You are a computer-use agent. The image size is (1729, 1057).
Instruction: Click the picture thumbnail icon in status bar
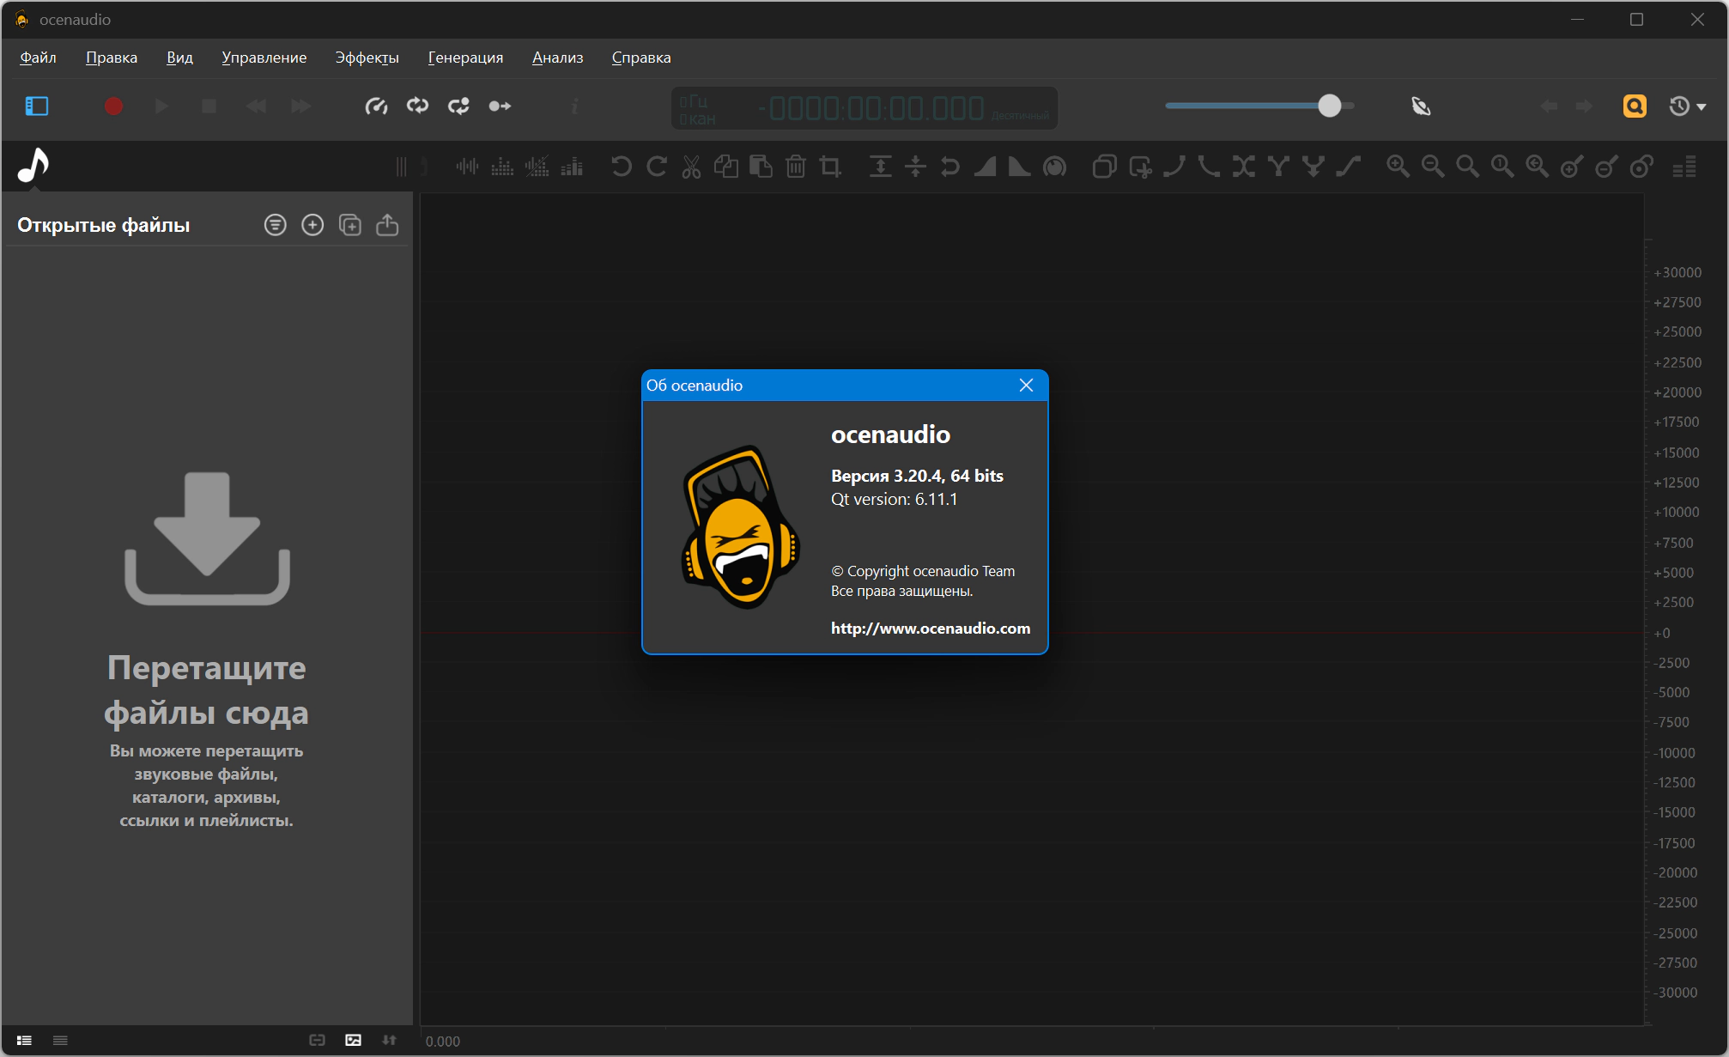tap(353, 1041)
